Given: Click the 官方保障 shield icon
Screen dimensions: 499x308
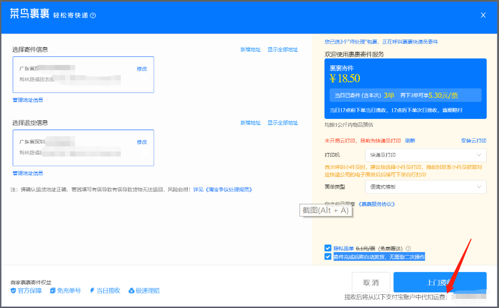Looking at the screenshot, I should pos(13,291).
